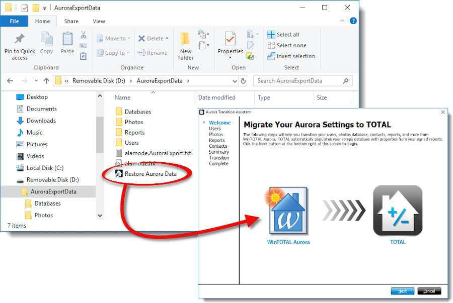Switch to the Home ribbon tab
Screen dimensions: 453x303
(x=42, y=21)
